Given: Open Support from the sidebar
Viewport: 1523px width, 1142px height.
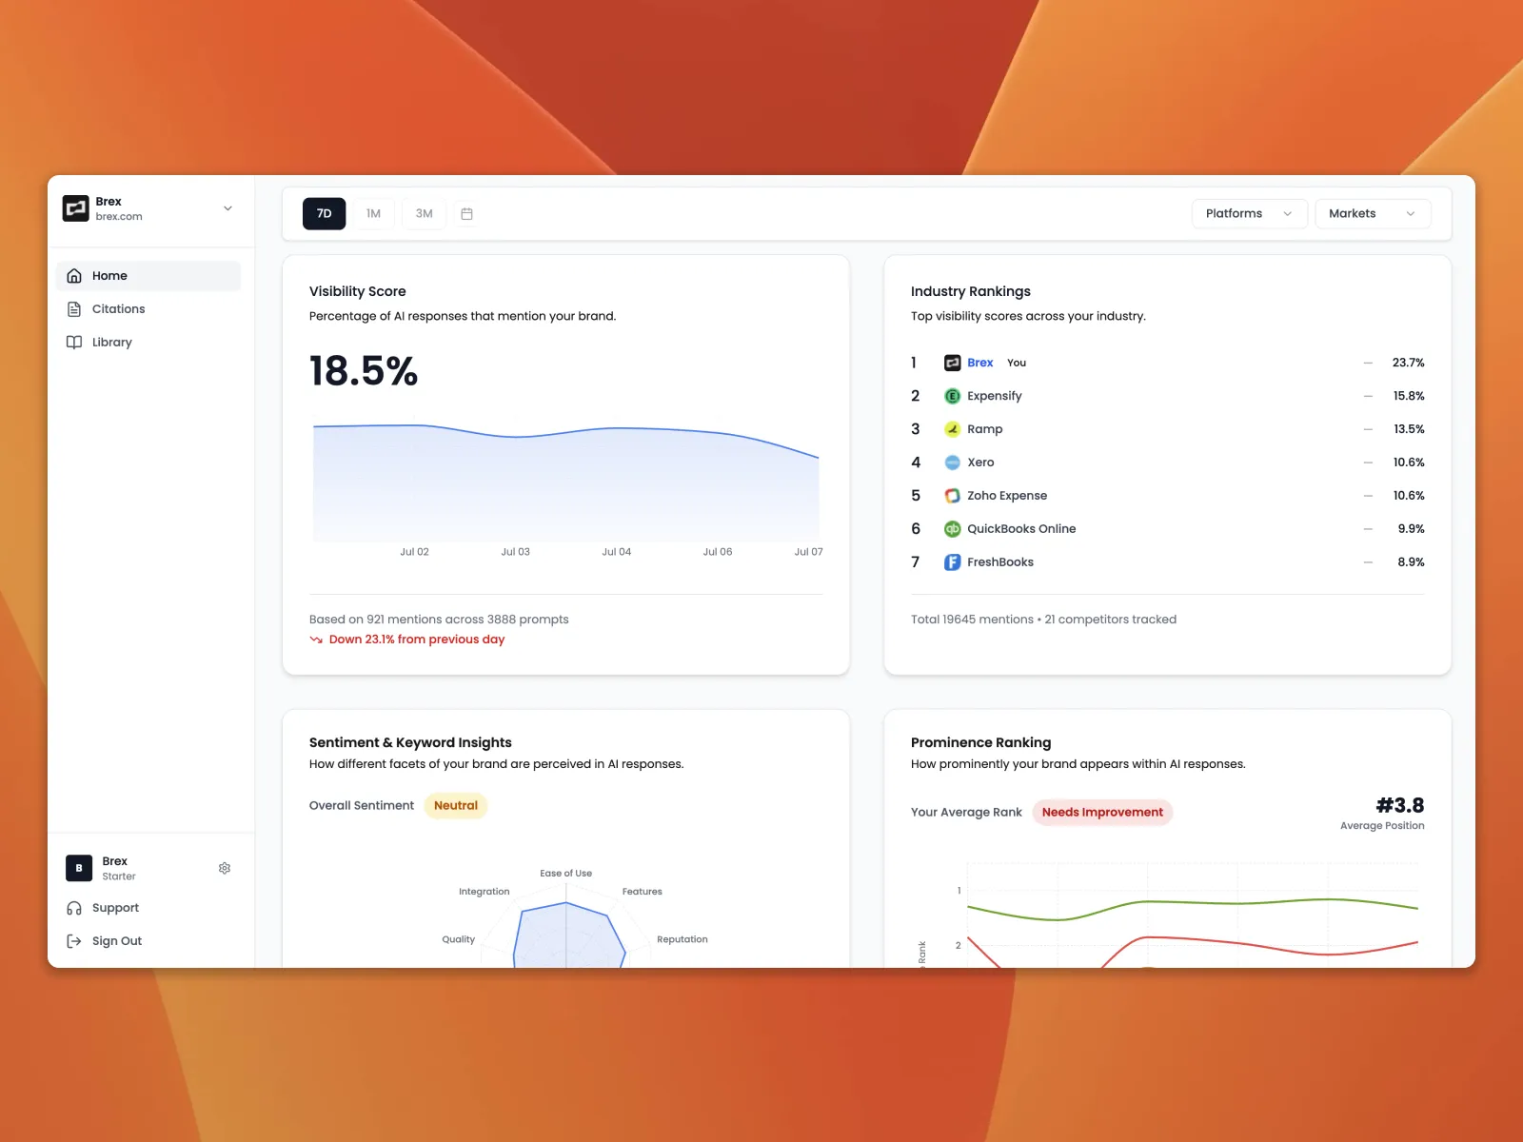Looking at the screenshot, I should 115,908.
